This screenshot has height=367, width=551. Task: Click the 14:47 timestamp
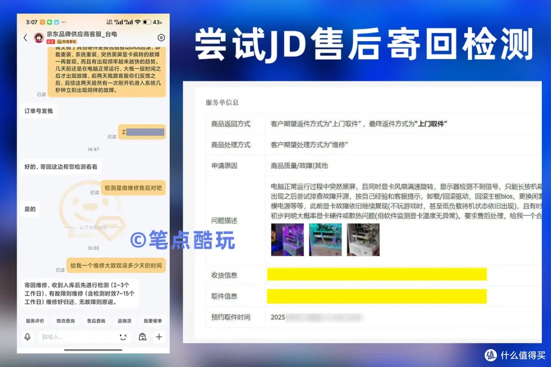(x=93, y=149)
